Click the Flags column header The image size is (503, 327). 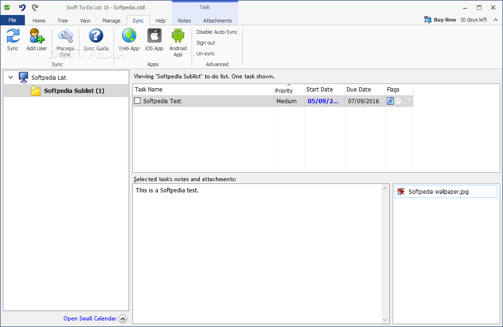tap(399, 90)
